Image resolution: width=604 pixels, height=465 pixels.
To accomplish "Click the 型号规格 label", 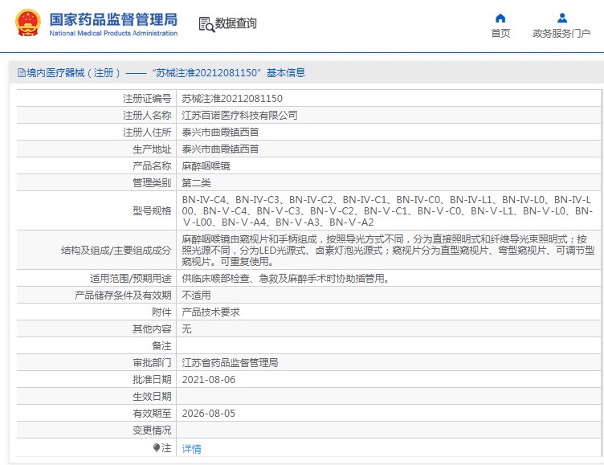I will point(152,210).
